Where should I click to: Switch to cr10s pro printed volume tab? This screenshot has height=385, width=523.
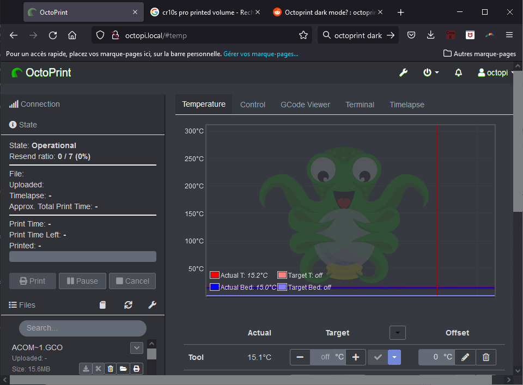[204, 13]
